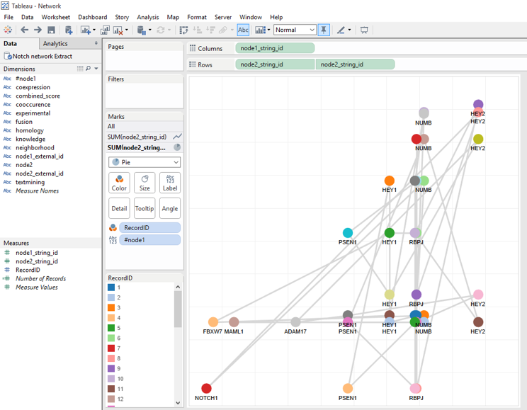Sort descending via toolbar icon
The image size is (527, 410).
click(x=210, y=30)
